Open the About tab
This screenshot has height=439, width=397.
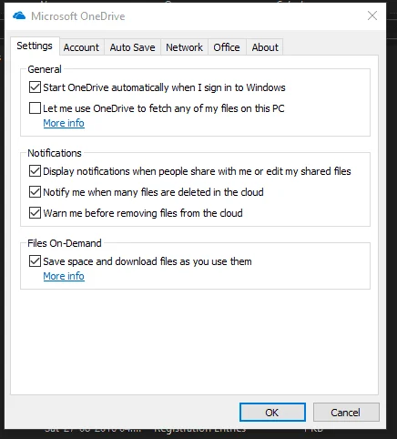click(265, 47)
